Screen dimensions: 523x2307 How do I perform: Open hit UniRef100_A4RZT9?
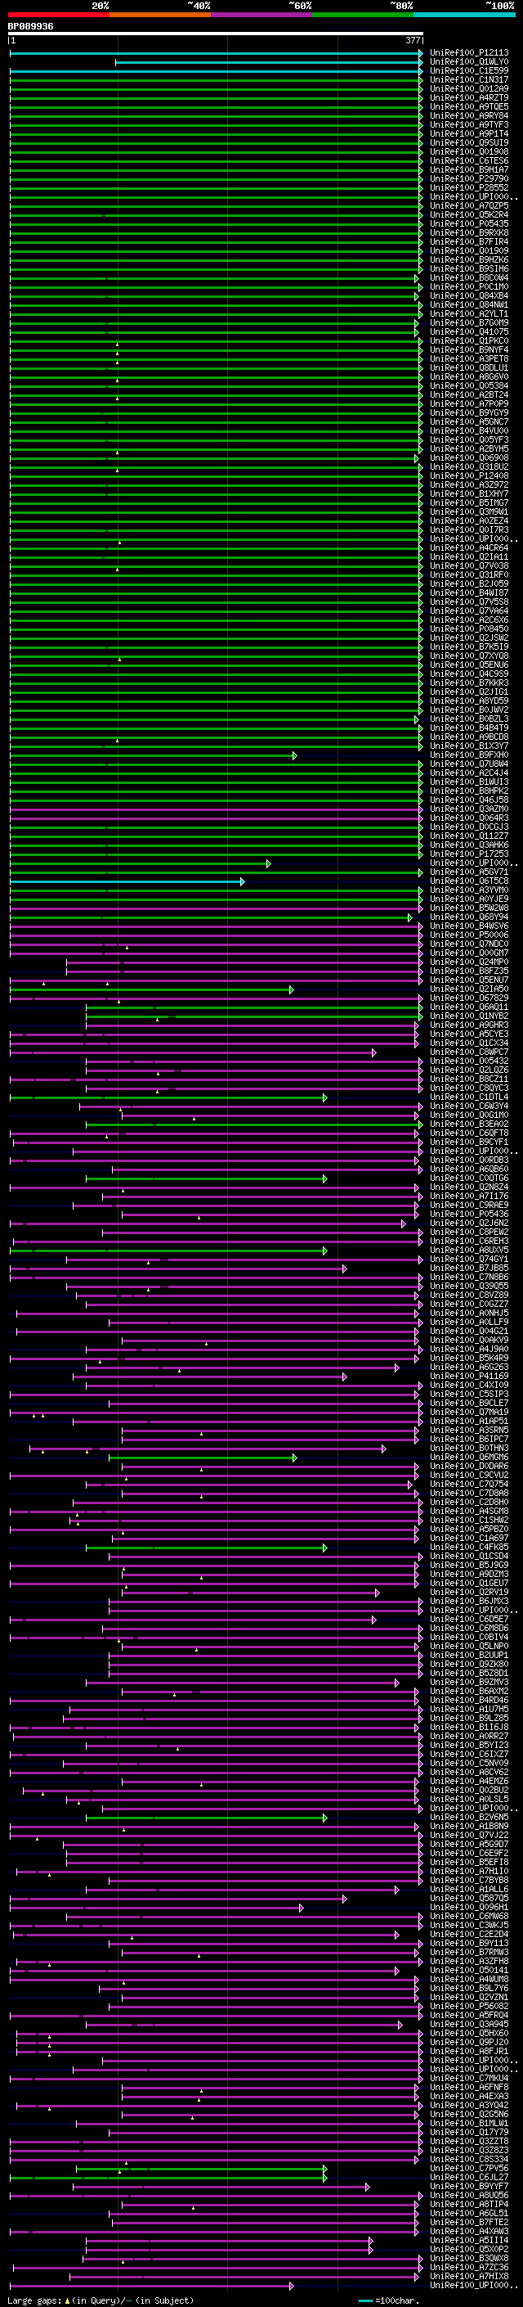[x=469, y=97]
